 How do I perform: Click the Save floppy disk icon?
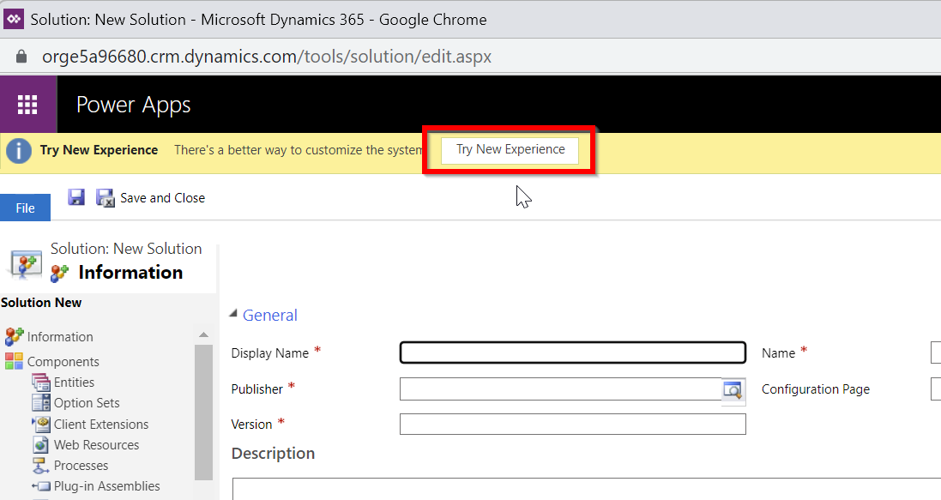76,197
